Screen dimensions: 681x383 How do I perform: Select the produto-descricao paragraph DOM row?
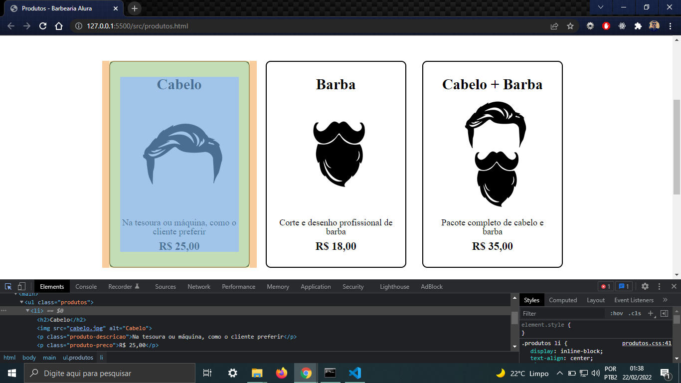point(255,337)
